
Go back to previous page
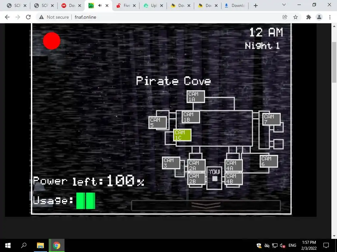[x=7, y=17]
